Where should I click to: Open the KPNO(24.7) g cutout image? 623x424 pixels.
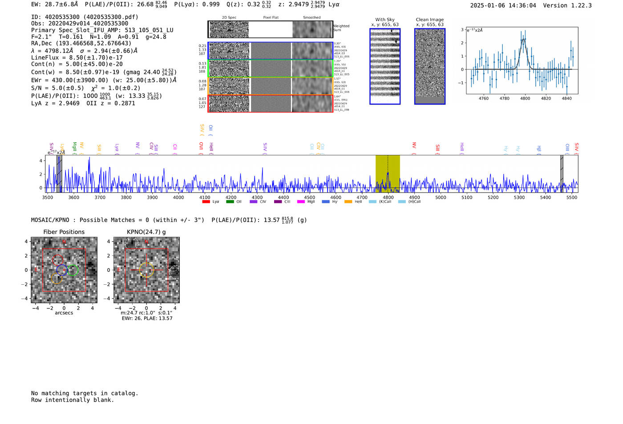click(146, 270)
